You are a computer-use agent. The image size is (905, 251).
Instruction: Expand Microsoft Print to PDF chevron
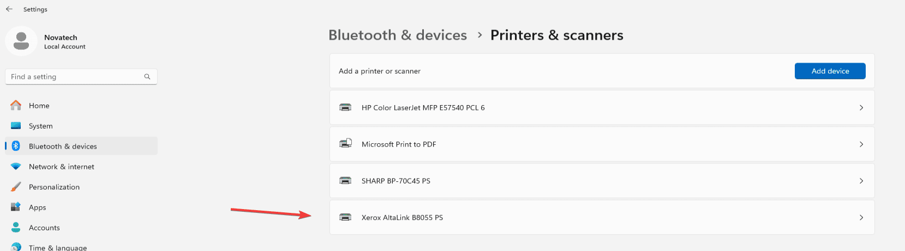coord(861,144)
